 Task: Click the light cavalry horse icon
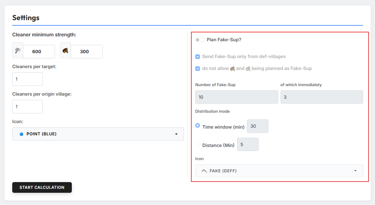pyautogui.click(x=65, y=51)
